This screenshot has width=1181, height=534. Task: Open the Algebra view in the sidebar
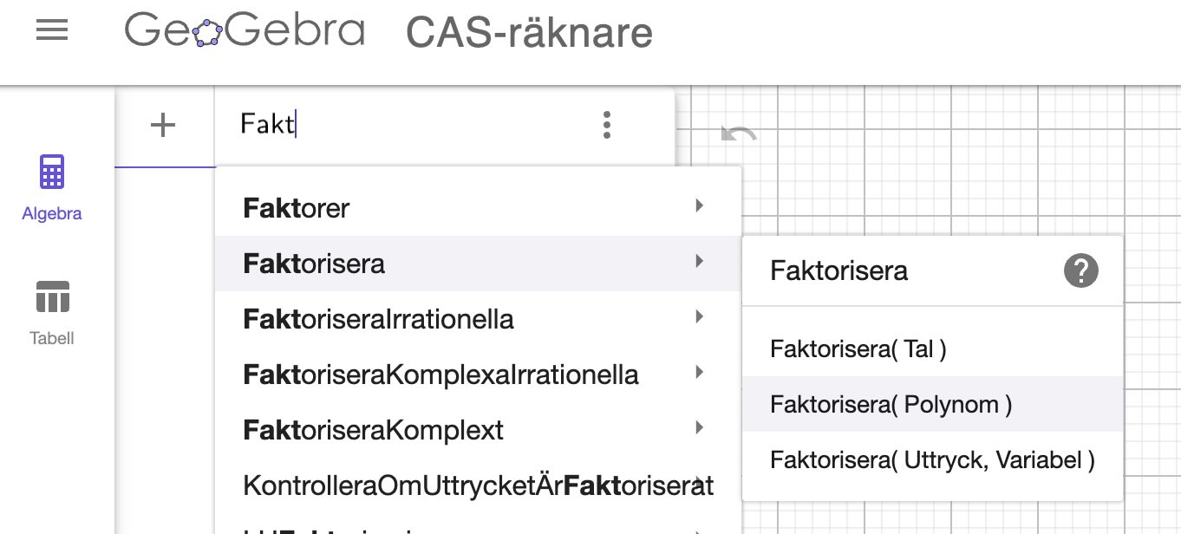tap(51, 186)
